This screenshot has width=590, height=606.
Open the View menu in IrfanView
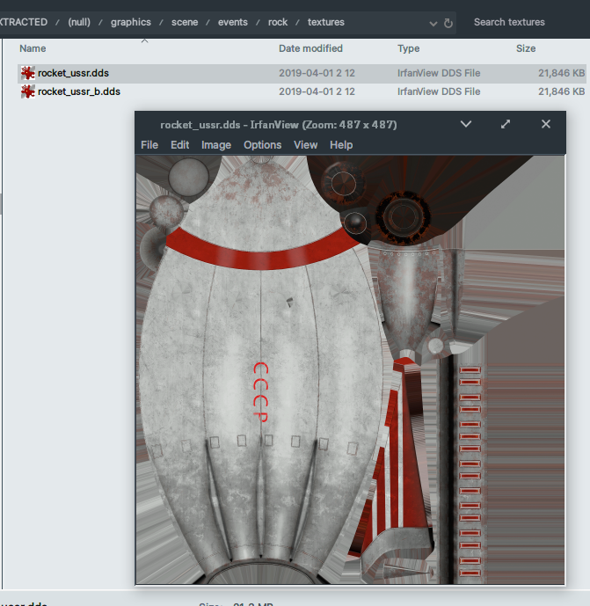306,145
